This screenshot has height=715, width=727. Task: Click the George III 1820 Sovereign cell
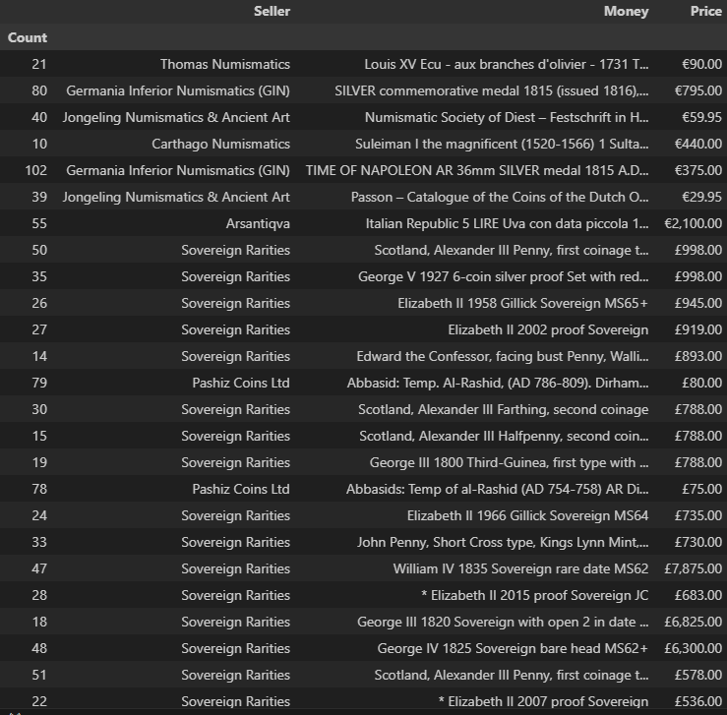[x=503, y=622]
